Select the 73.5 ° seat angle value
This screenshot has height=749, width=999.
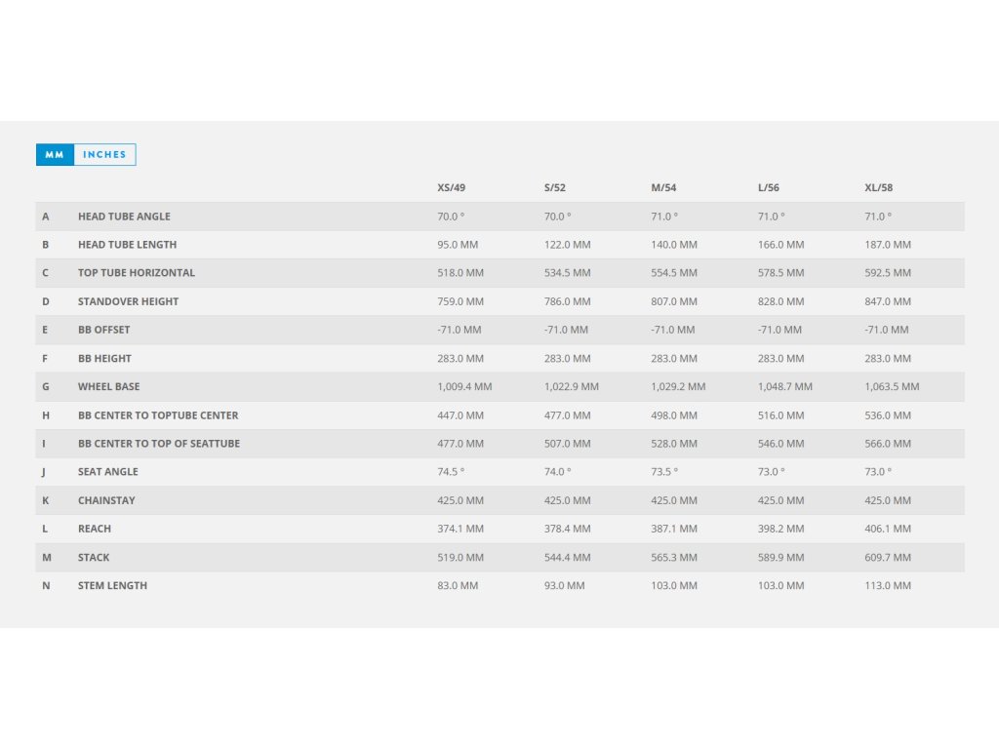coord(664,472)
